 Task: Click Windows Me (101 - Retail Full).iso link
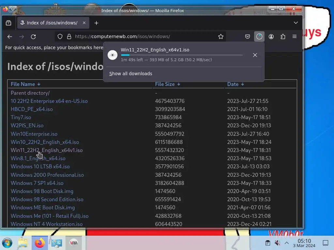tap(50, 216)
